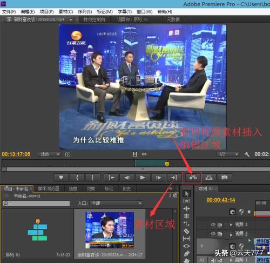This screenshot has height=263, width=270.
Task: Open the 入口 全部 dropdown
Action: (116, 204)
